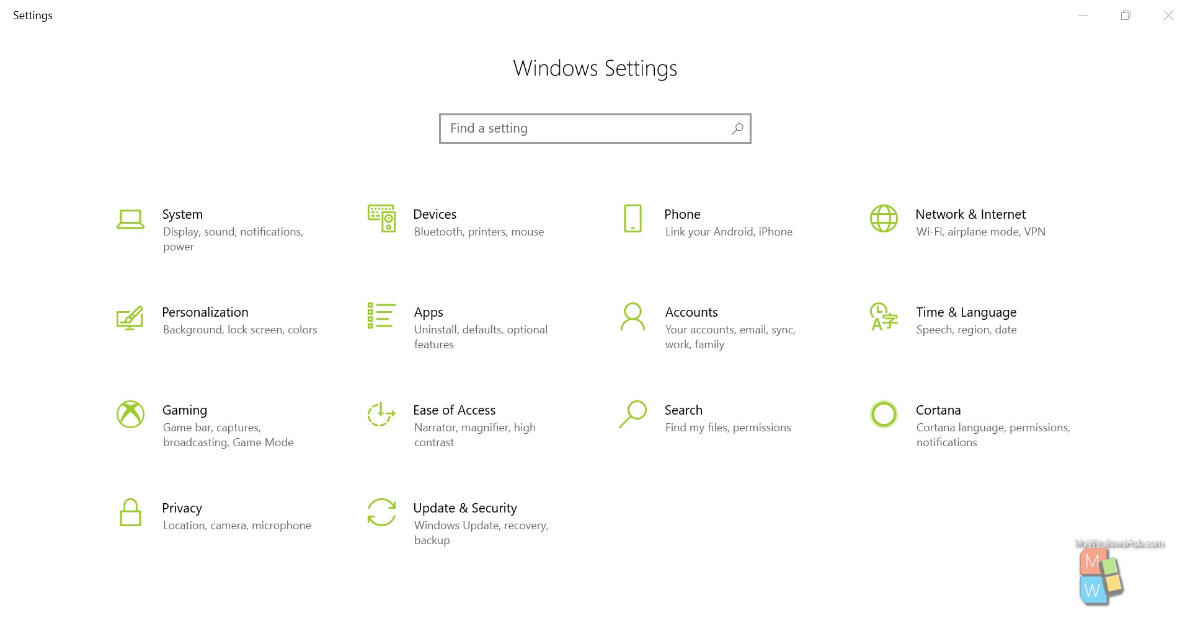This screenshot has width=1190, height=629.
Task: Open the Apps category title
Action: pyautogui.click(x=428, y=312)
